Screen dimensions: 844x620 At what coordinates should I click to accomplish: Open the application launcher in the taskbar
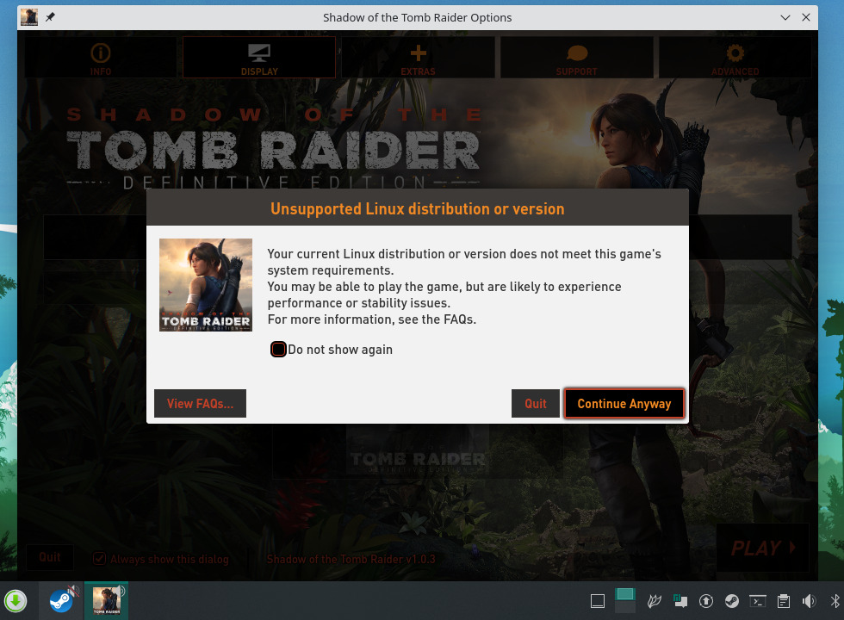click(16, 601)
